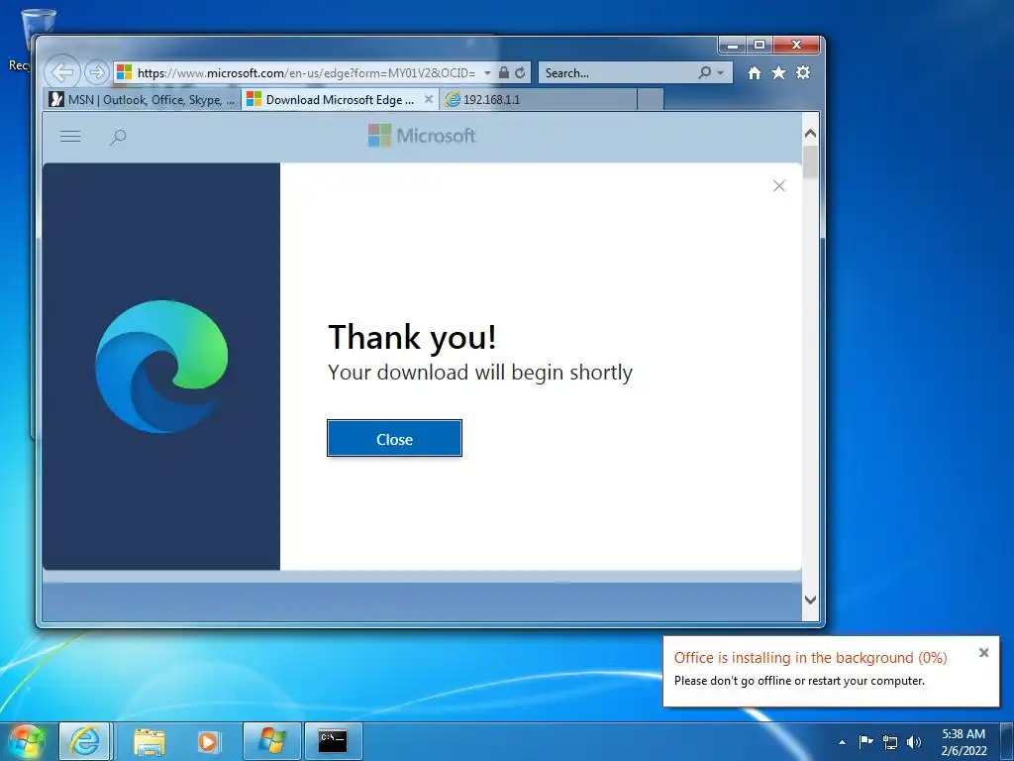Open the address bar dropdown arrow

(487, 73)
